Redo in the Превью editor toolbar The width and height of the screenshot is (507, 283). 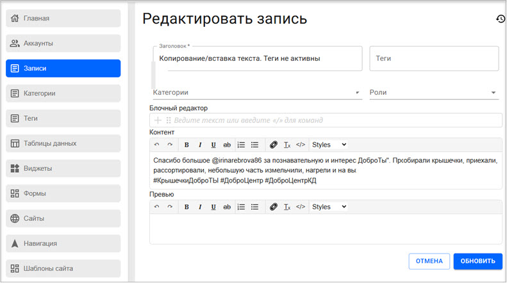pos(170,207)
